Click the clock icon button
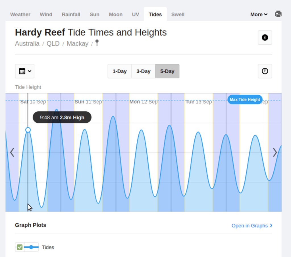 [x=265, y=71]
